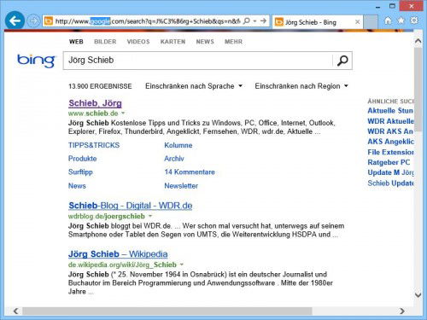This screenshot has width=427, height=320.
Task: Click the browser back arrow button
Action: point(15,20)
